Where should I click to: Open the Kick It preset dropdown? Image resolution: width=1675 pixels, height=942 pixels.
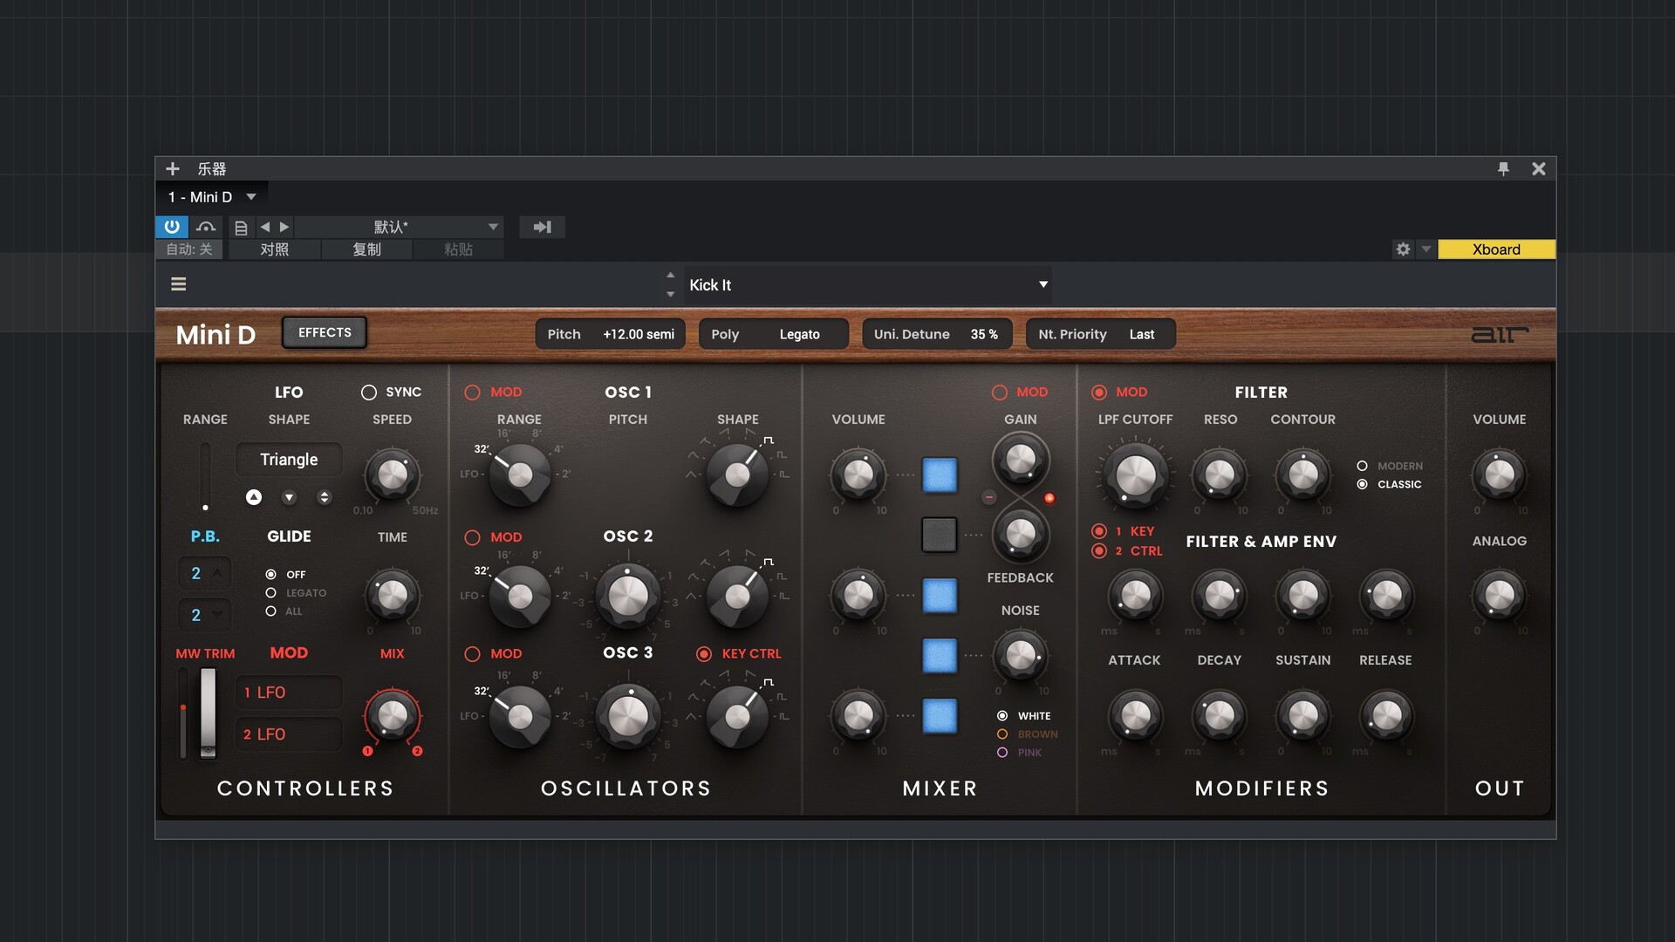point(1043,284)
